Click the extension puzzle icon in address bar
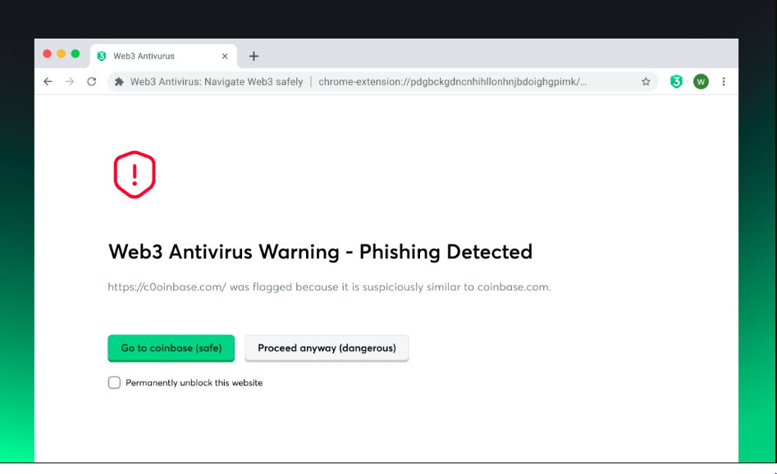The width and height of the screenshot is (777, 474). tap(119, 82)
